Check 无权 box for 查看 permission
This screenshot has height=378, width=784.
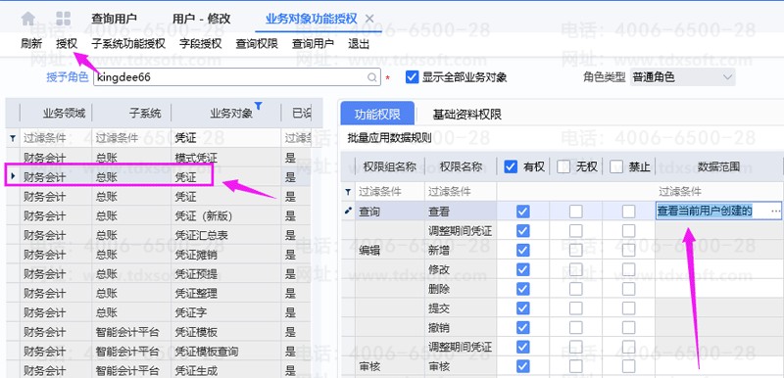tap(575, 212)
